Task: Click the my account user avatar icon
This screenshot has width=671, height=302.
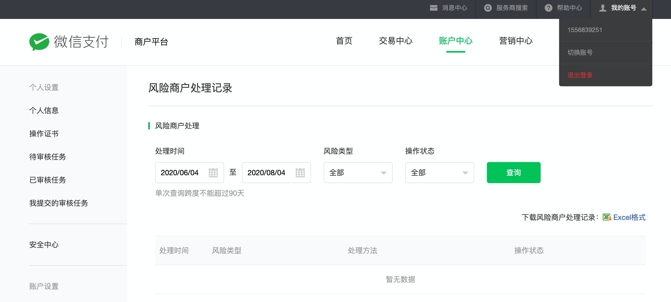Action: click(x=603, y=8)
